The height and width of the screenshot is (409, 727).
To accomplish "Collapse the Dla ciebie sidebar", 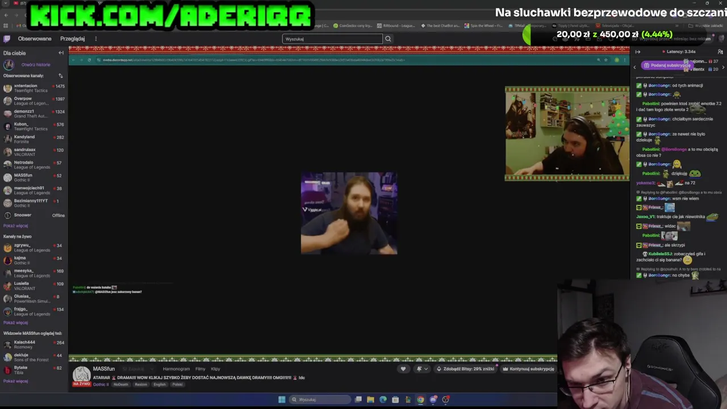I will pos(61,53).
